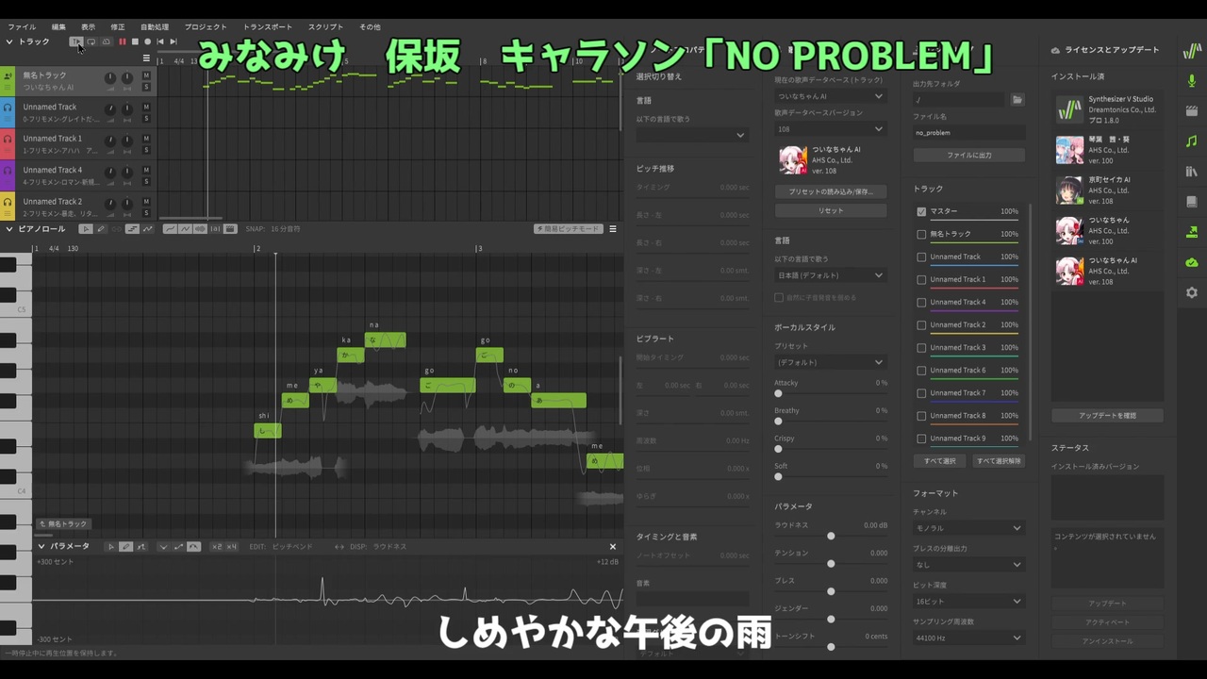Click the ファイルに出力 button
Image resolution: width=1207 pixels, height=679 pixels.
(x=968, y=155)
